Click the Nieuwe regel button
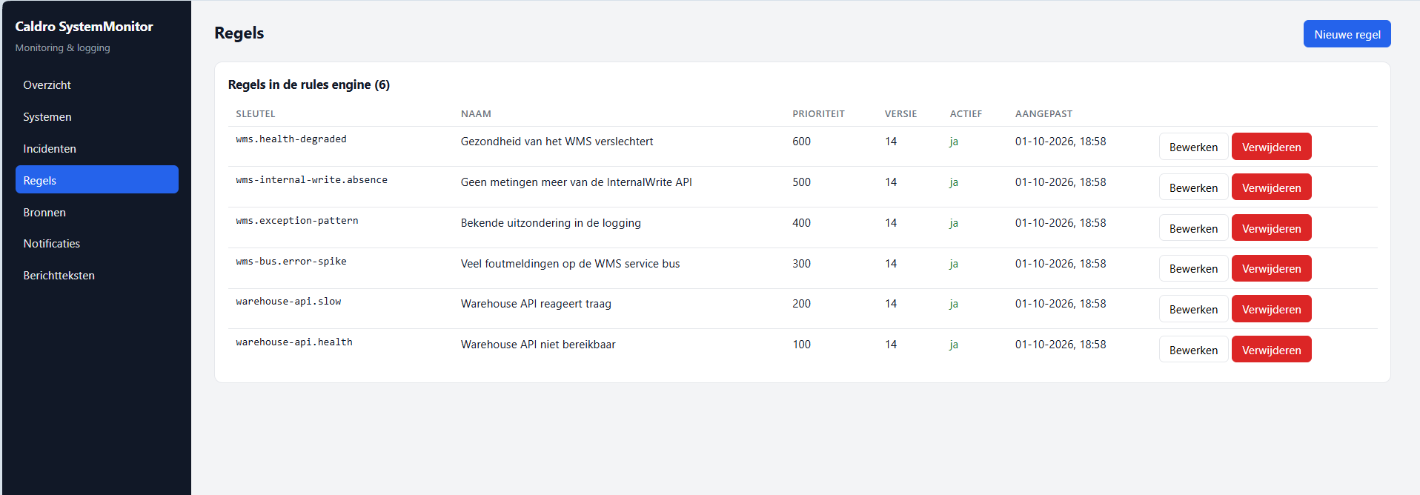 (x=1347, y=34)
